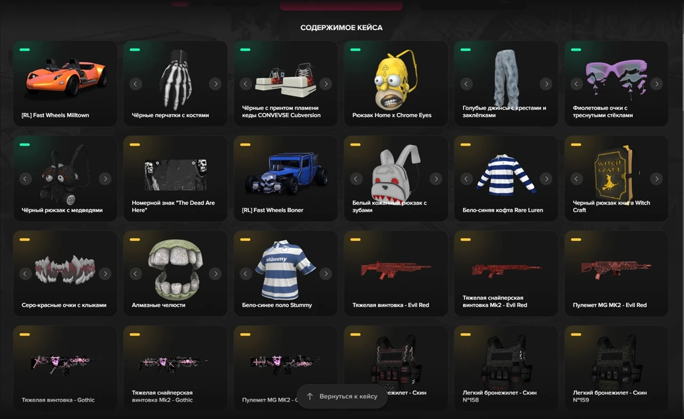Click previous arrow on CONVEVSE Cubversion sneakers card
The image size is (684, 419).
246,84
